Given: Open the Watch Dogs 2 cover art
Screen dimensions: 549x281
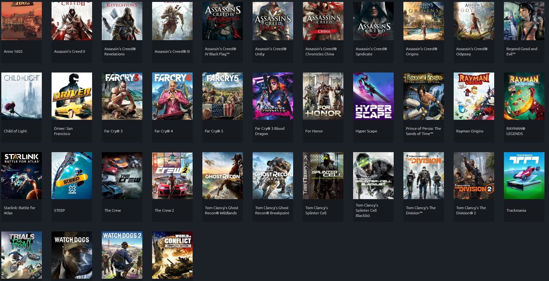Looking at the screenshot, I should (x=122, y=255).
